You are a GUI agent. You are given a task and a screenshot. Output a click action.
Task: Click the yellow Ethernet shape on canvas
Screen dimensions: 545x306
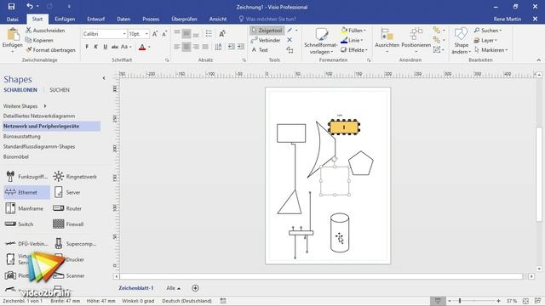coord(344,127)
